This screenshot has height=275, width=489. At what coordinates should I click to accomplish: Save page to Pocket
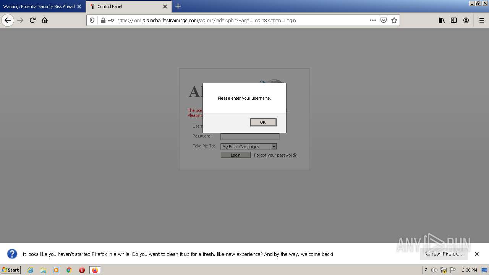point(384,20)
